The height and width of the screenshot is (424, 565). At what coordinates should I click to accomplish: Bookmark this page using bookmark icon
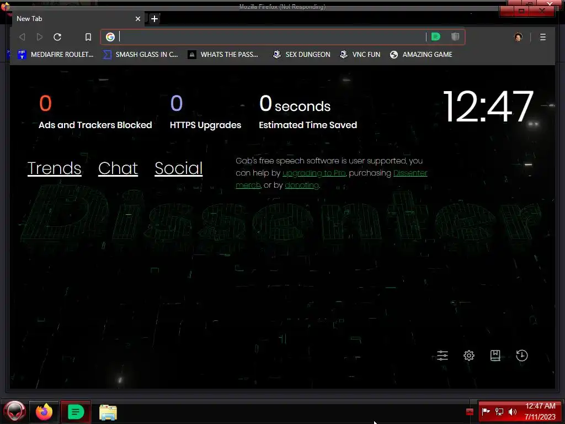coord(88,37)
